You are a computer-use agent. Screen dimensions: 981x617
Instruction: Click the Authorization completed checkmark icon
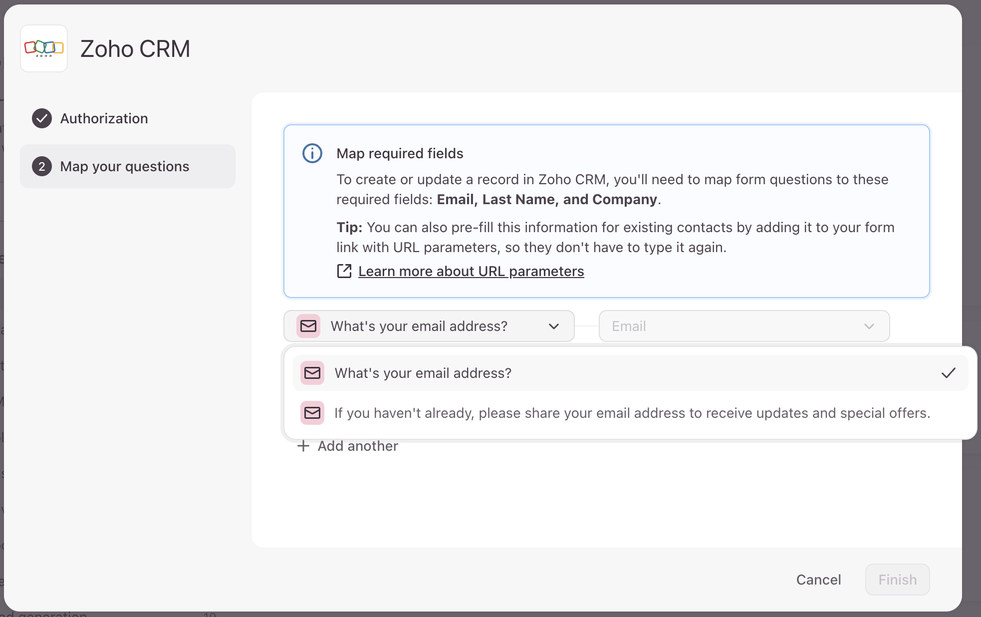coord(42,118)
